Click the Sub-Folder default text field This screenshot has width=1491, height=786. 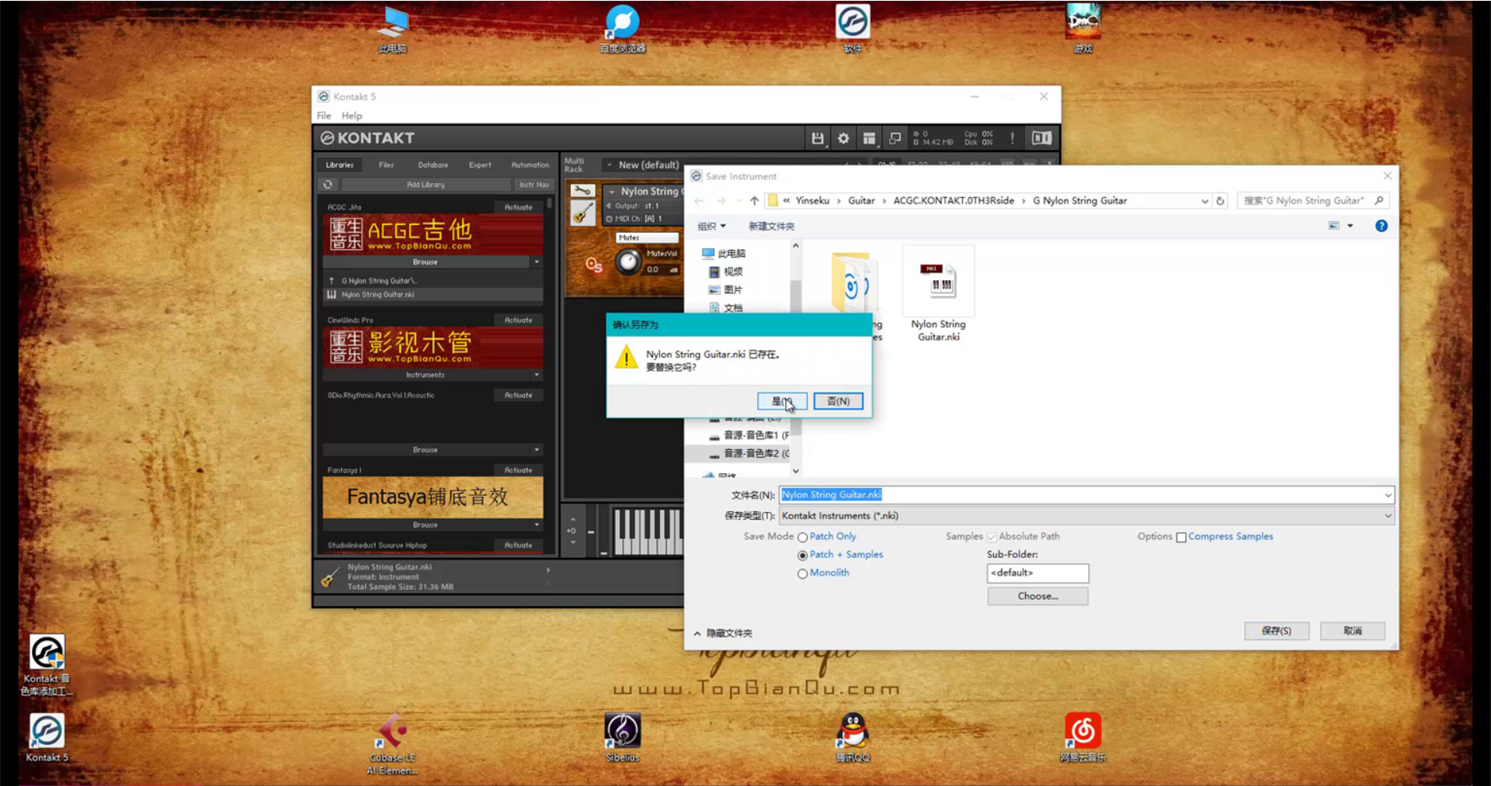click(1037, 573)
